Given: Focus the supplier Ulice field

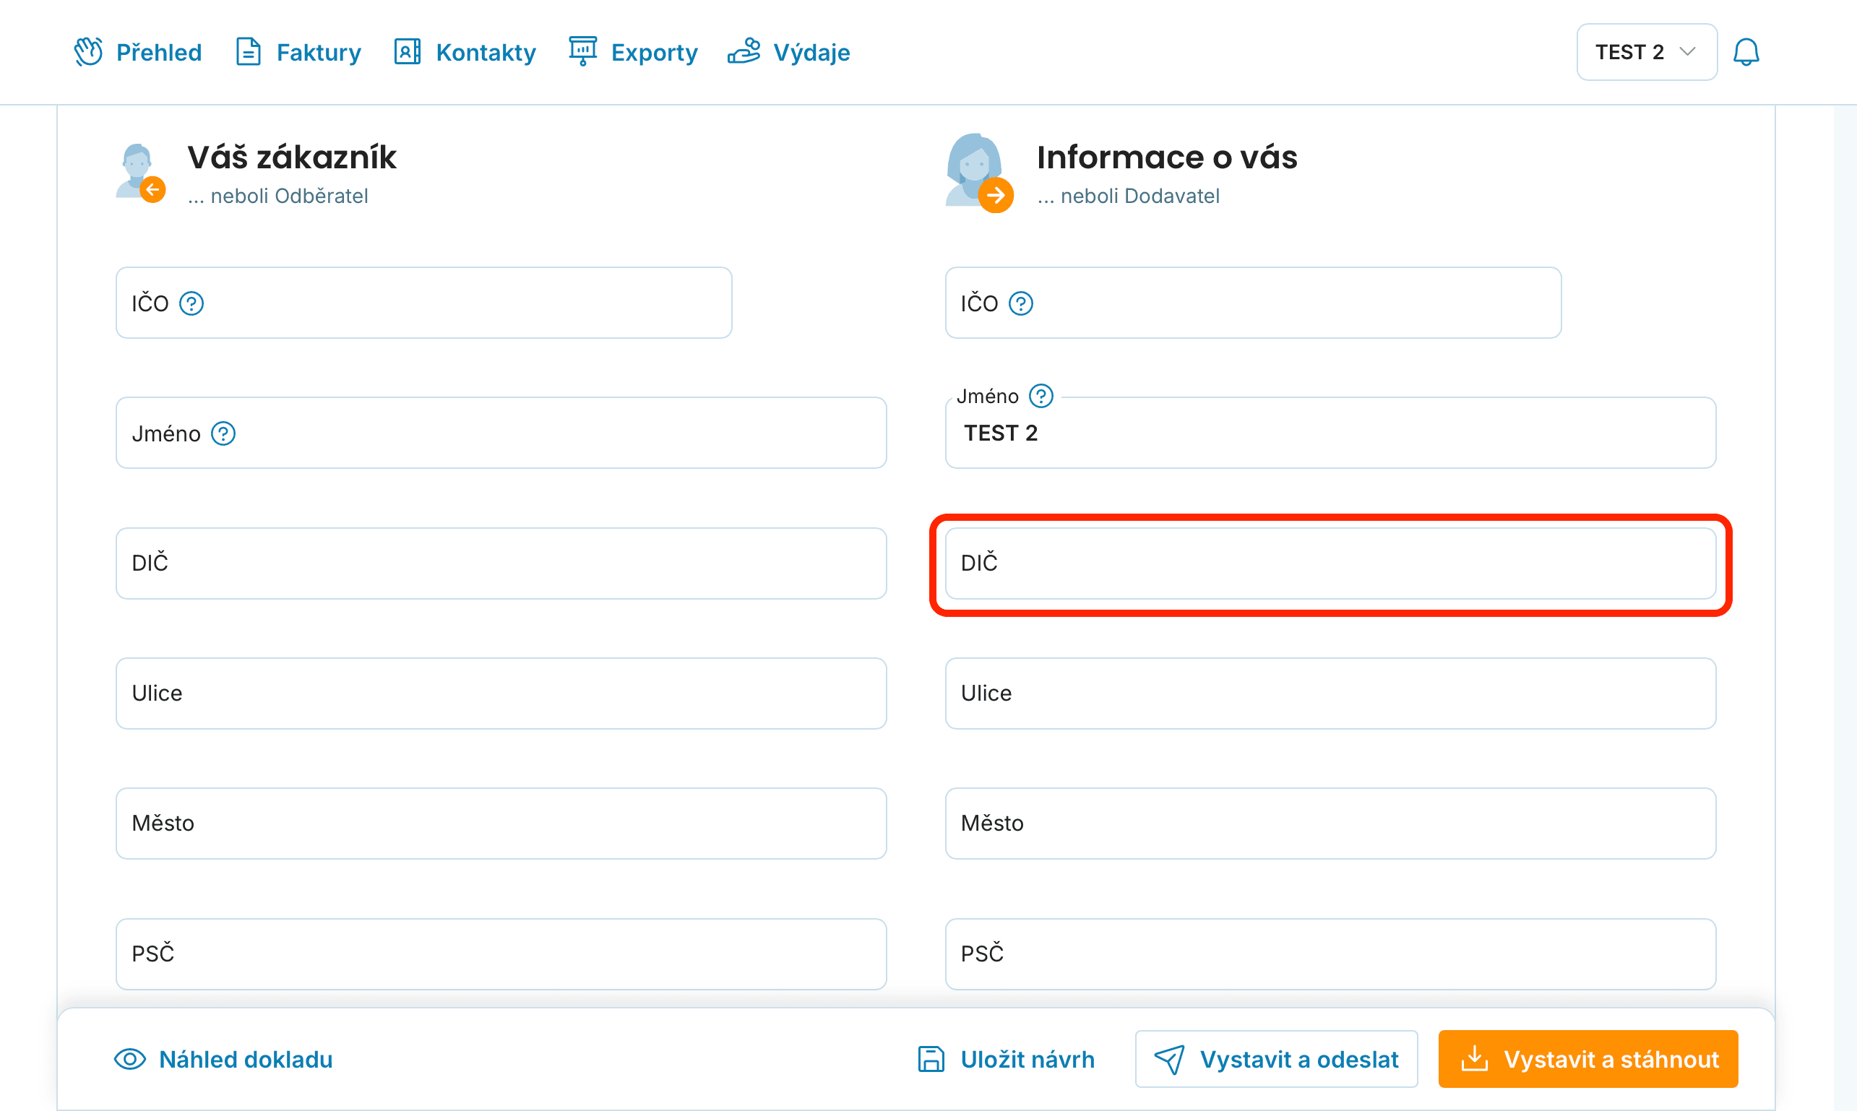Looking at the screenshot, I should [1330, 693].
